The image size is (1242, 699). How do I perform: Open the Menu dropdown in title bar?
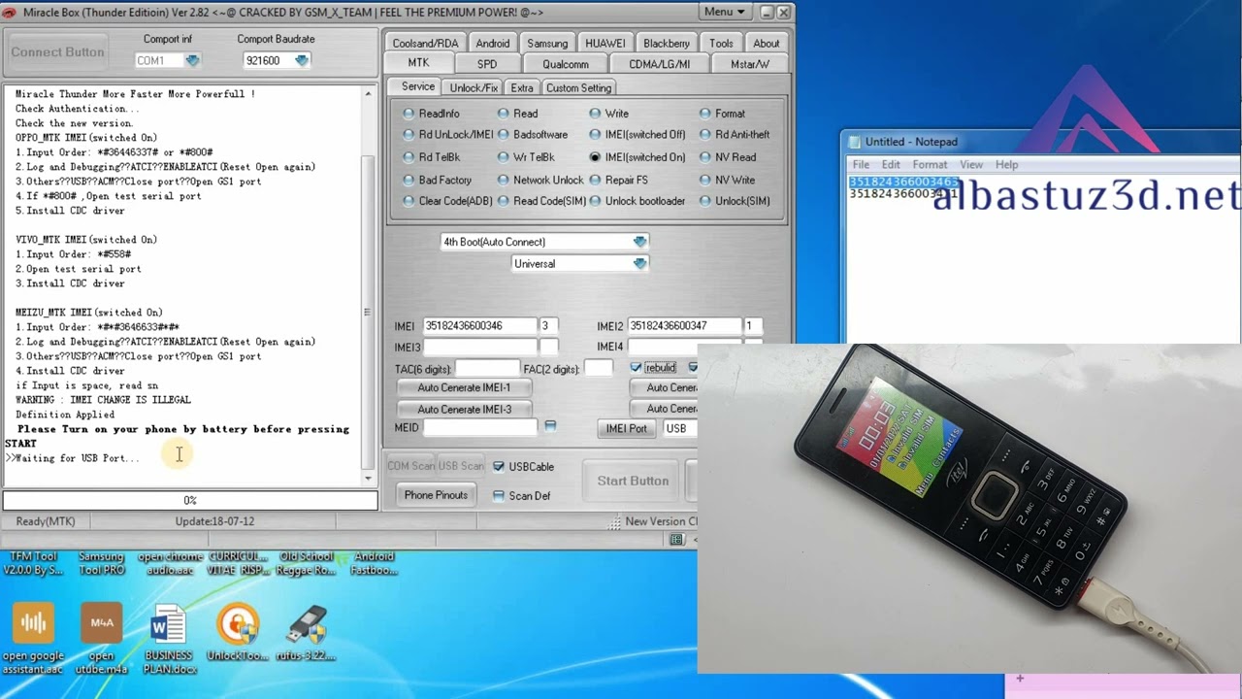coord(726,12)
